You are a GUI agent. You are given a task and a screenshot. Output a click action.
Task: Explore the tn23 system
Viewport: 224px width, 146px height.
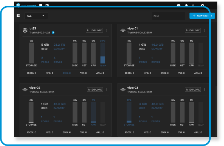pos(94,30)
